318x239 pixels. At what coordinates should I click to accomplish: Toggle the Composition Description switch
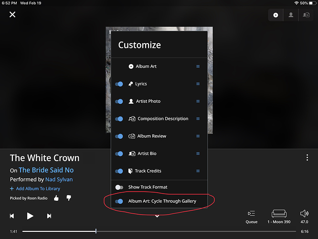119,119
